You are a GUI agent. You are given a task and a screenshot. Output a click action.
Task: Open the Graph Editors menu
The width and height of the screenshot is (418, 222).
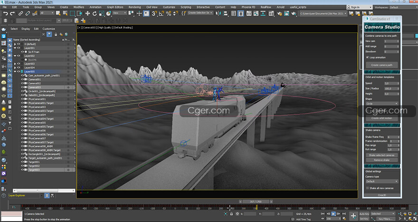tap(115, 7)
